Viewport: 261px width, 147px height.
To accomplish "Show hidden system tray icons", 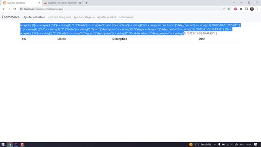I will point(215,145).
